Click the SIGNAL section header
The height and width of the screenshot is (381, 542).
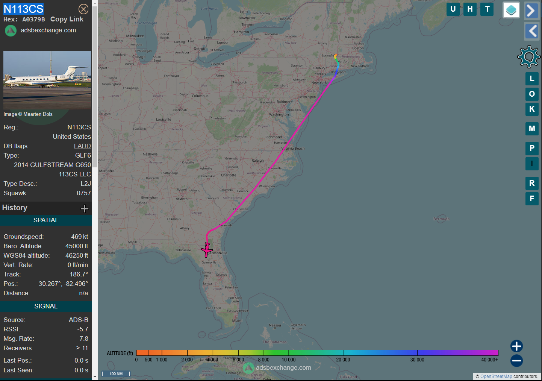[46, 307]
